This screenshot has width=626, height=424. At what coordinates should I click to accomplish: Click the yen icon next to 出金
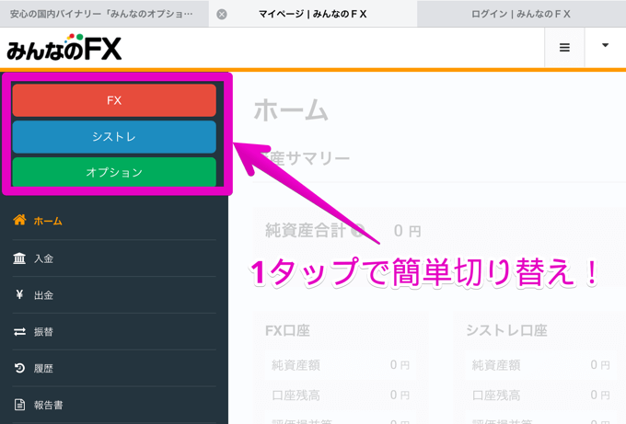(x=19, y=294)
